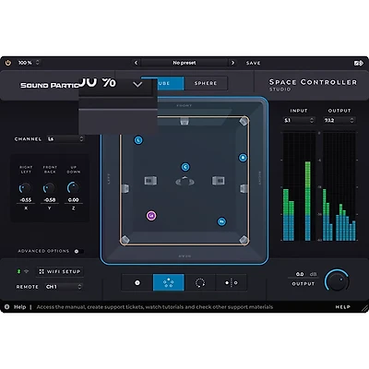Open the REMOTE CH1 dropdown
369x369 pixels.
[x=63, y=287]
